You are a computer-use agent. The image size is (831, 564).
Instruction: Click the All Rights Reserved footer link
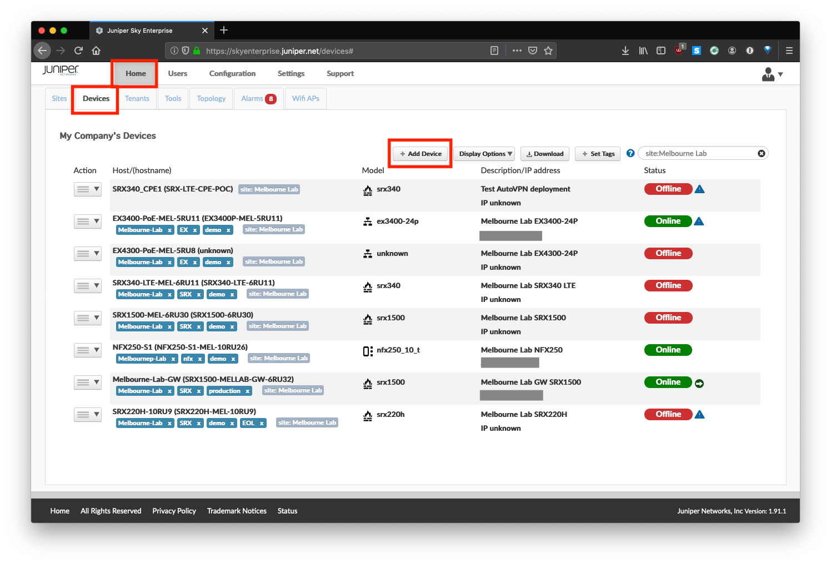tap(111, 511)
